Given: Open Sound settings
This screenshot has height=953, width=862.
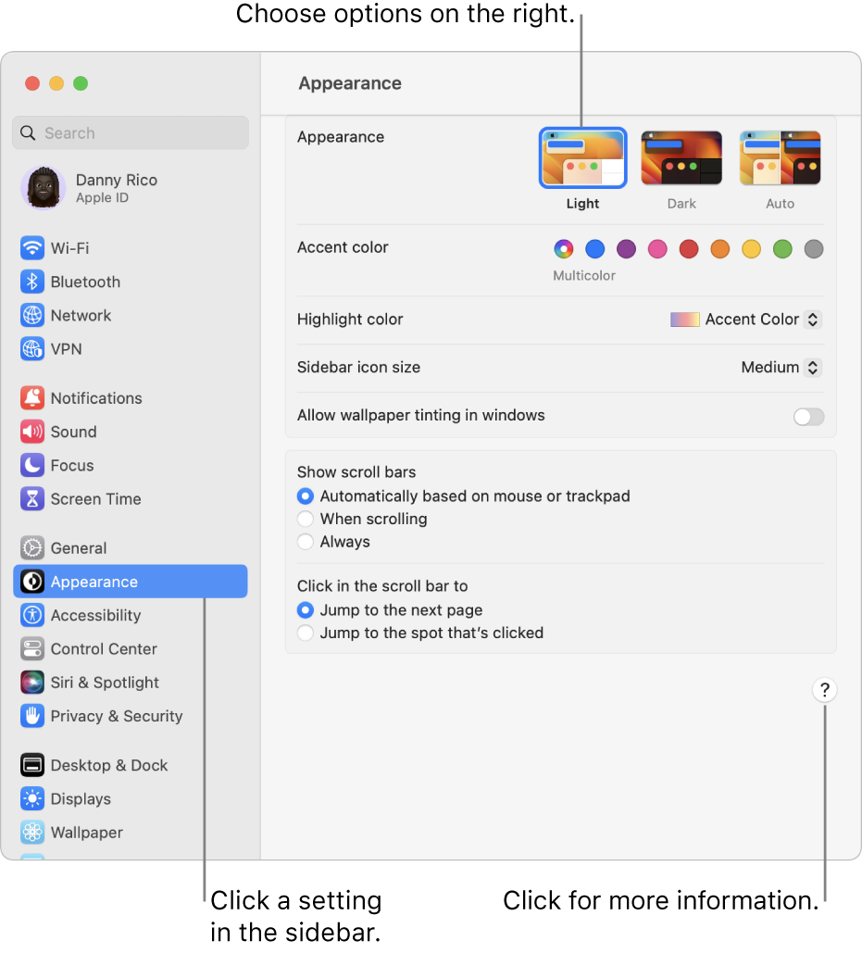Looking at the screenshot, I should 72,432.
